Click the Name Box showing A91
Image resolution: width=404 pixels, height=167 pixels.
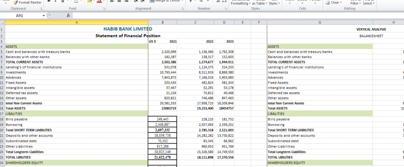(x=20, y=16)
